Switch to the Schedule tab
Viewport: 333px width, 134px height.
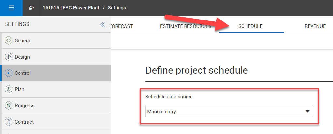point(250,26)
